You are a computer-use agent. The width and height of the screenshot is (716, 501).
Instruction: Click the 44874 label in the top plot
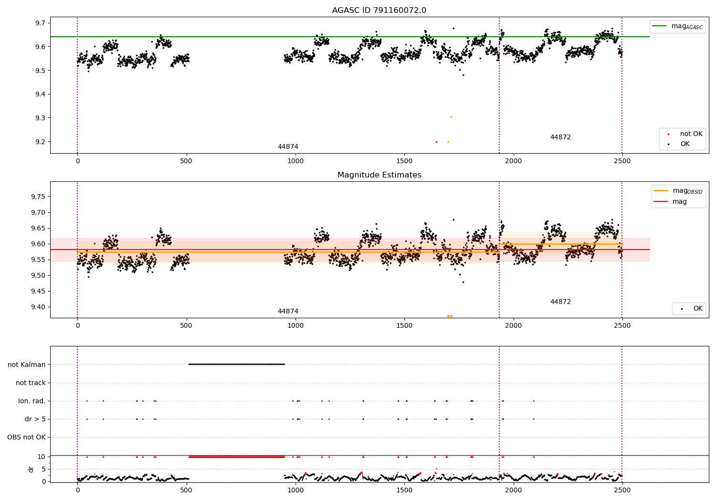point(288,147)
